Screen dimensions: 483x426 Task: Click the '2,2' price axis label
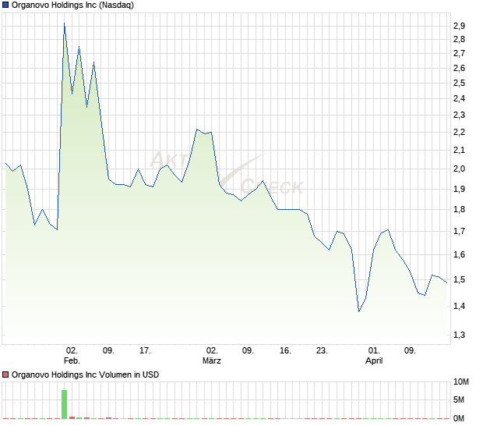(x=459, y=132)
